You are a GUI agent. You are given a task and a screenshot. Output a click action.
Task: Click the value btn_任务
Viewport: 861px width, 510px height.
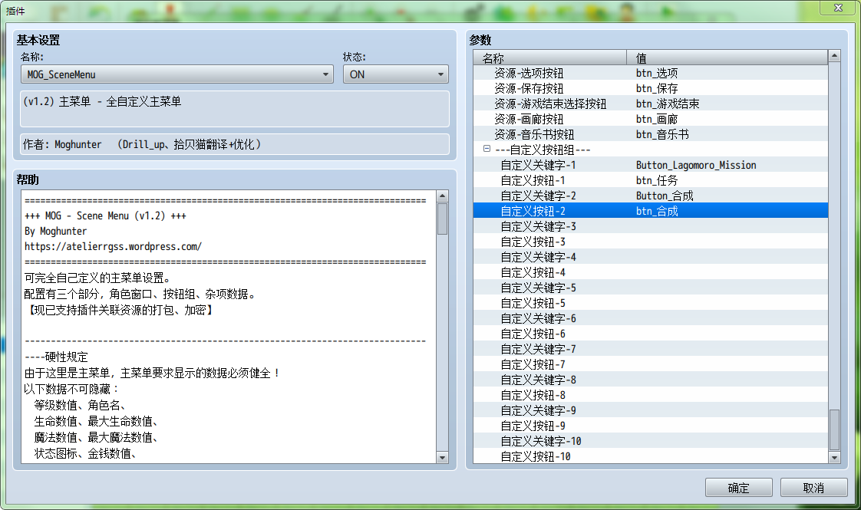click(657, 181)
